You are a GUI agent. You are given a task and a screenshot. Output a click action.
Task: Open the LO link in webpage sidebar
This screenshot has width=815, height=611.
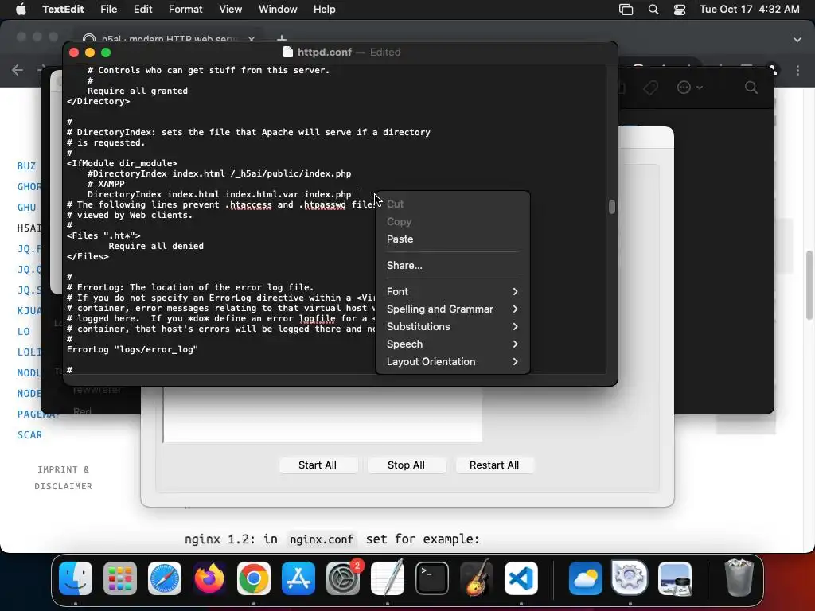[23, 332]
